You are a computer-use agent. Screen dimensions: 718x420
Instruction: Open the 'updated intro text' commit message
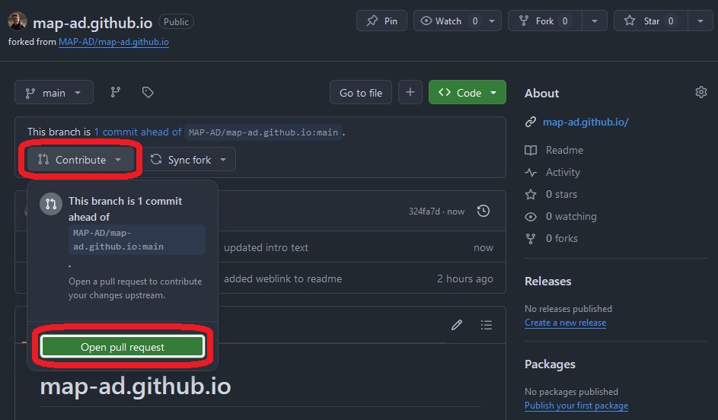tap(266, 247)
